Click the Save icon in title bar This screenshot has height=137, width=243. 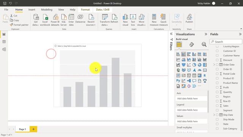[5, 3]
